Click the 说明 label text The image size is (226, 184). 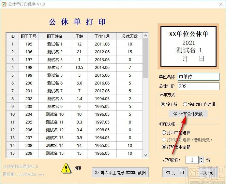click(77, 168)
